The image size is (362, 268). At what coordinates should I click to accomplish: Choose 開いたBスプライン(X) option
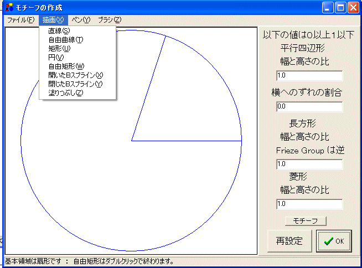click(77, 75)
